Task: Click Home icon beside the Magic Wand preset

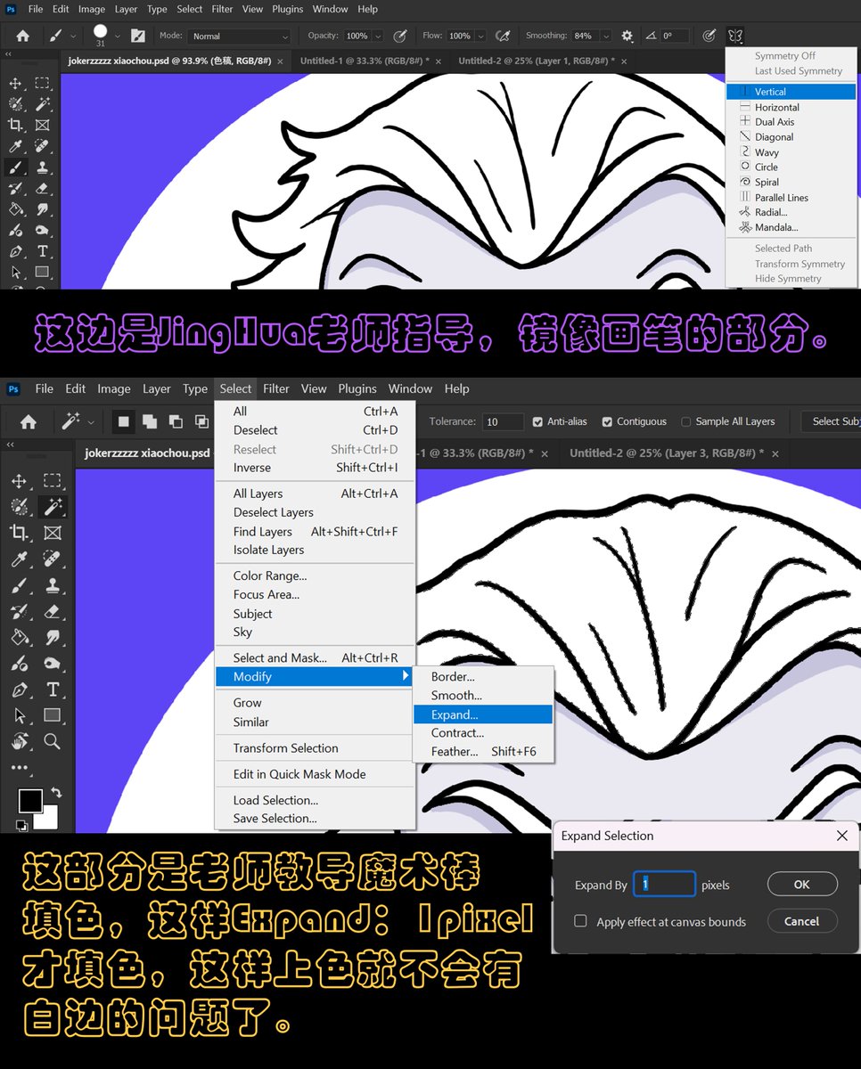Action: 28,421
